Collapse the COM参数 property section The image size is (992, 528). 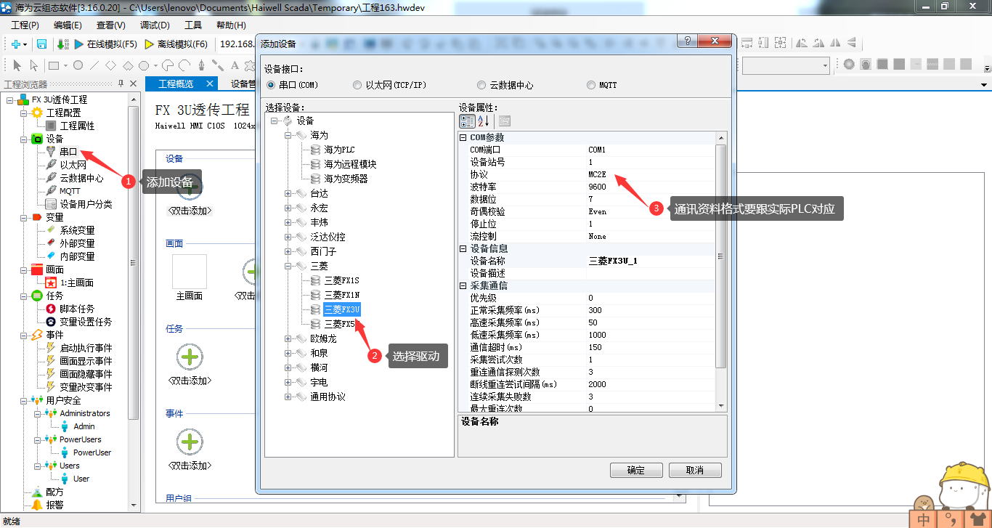464,137
